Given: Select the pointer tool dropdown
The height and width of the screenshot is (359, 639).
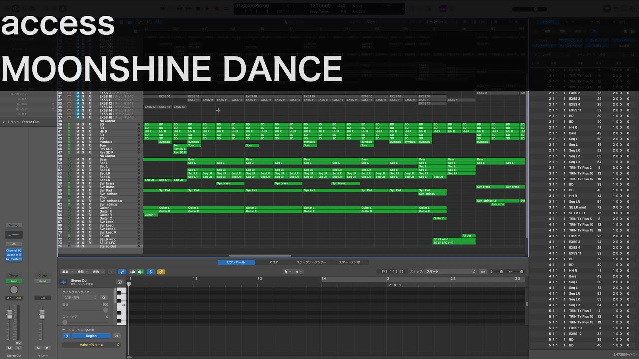Looking at the screenshot, I should pyautogui.click(x=287, y=272).
